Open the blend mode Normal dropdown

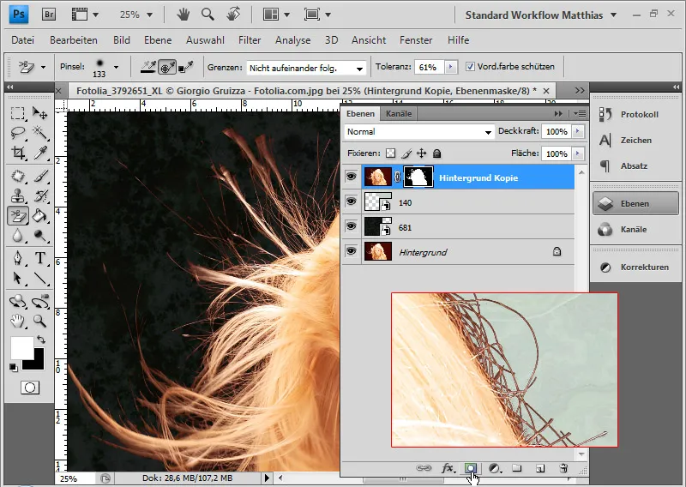pos(419,131)
